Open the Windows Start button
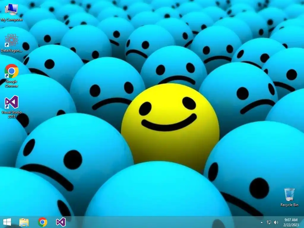 [7, 222]
